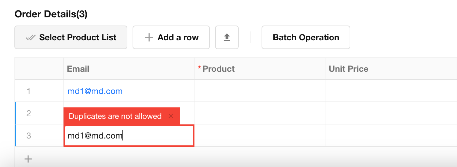
Task: Open the md1@md.com email link in row 1
Action: point(95,91)
